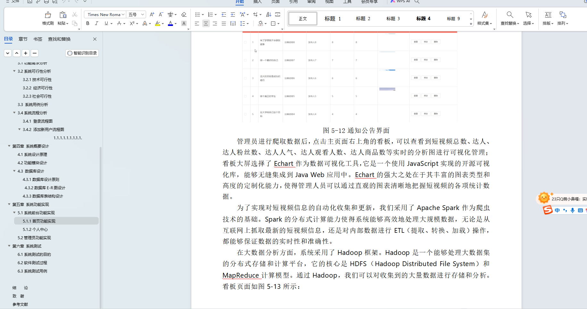Apply the 标题 2 heading style
Viewport: 587px width, 309px height.
[x=363, y=19]
